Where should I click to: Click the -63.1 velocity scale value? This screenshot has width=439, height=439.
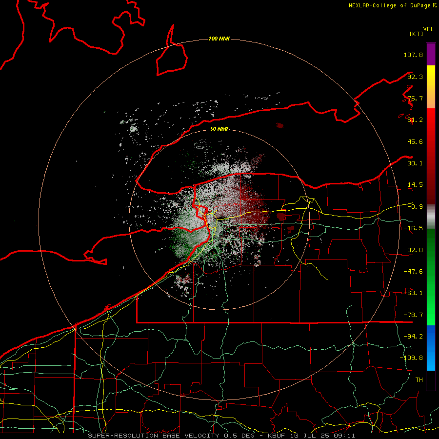413,293
